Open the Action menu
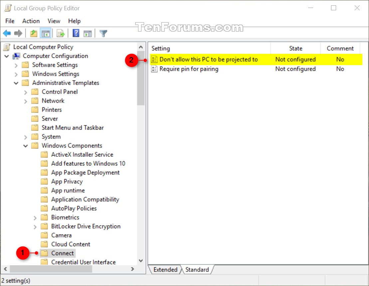This screenshot has width=369, height=286. click(x=31, y=21)
